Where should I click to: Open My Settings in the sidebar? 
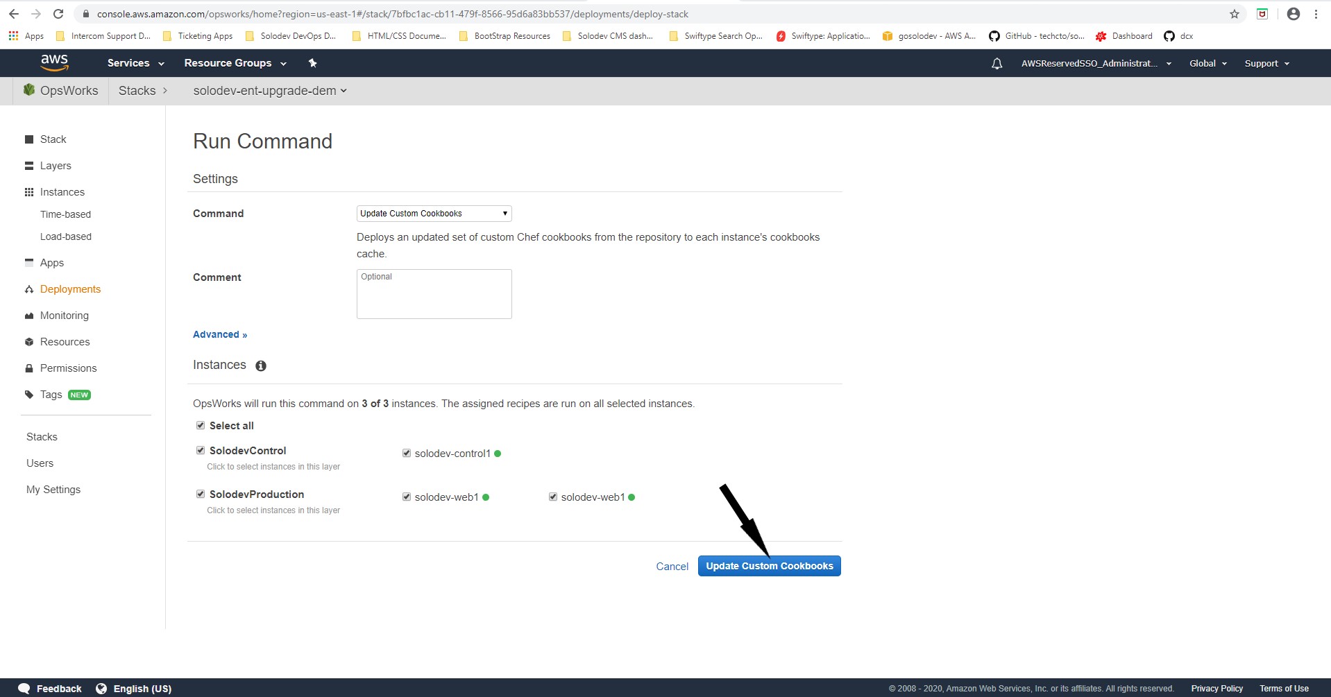(x=53, y=490)
